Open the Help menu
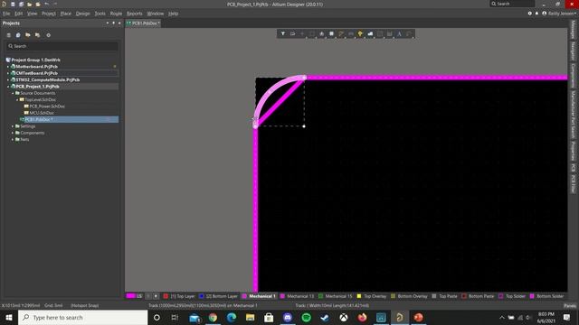Image resolution: width=579 pixels, height=325 pixels. pos(173,14)
